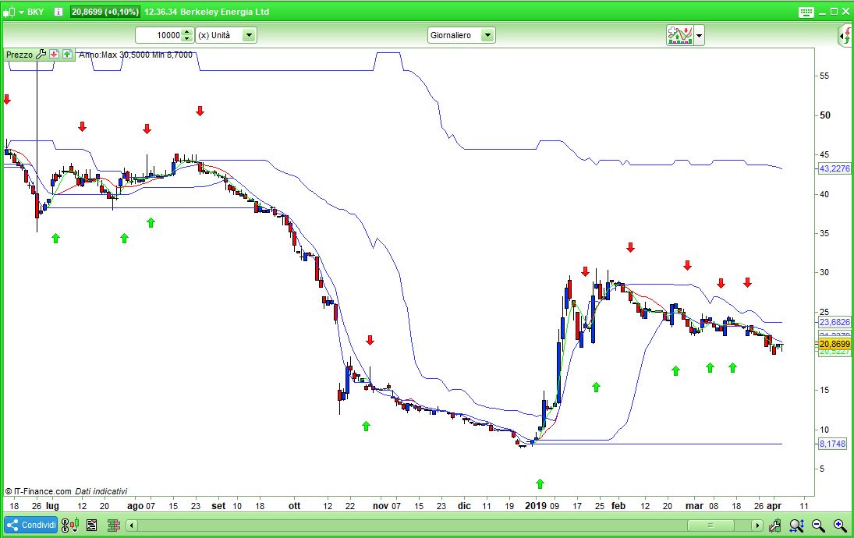
Task: Expand the side trading panel tab
Action: coord(845,36)
